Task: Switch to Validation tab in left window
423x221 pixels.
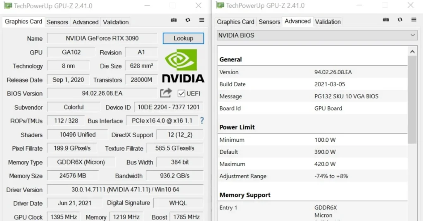Action: [x=116, y=22]
